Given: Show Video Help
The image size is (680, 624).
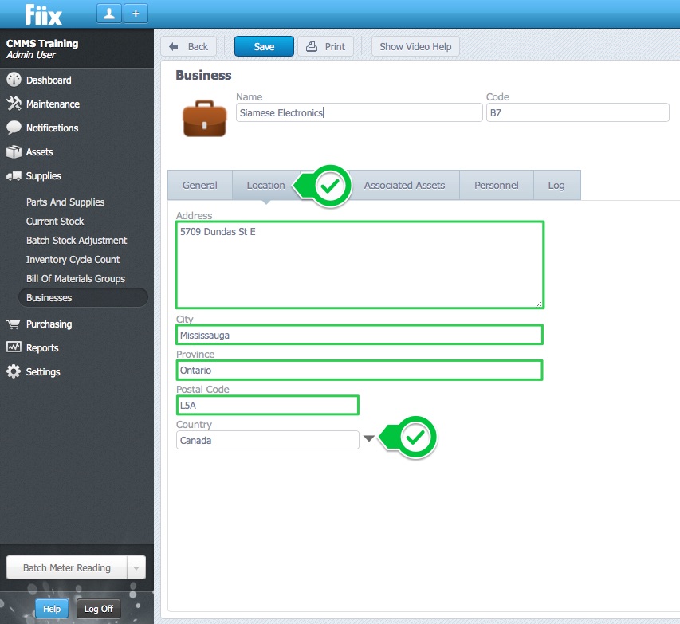Looking at the screenshot, I should [x=415, y=46].
